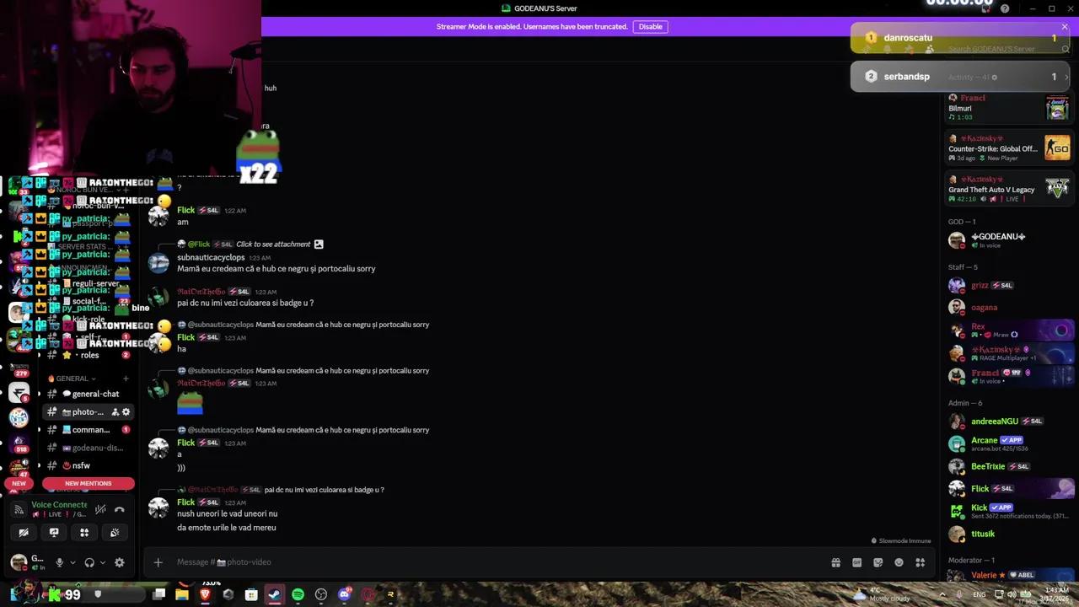This screenshot has height=607, width=1079.
Task: Launch Spotify from the taskbar
Action: 297,594
